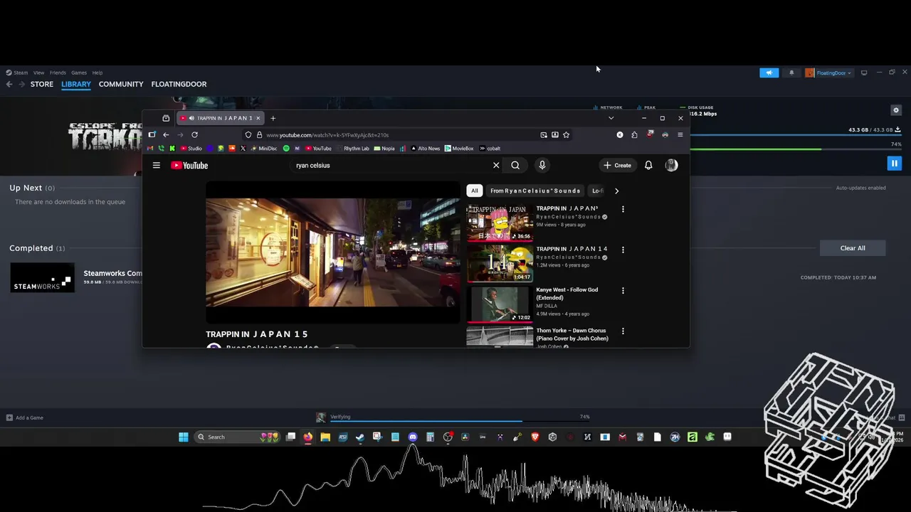
Task: Bookmark this page with the star icon
Action: pyautogui.click(x=567, y=134)
